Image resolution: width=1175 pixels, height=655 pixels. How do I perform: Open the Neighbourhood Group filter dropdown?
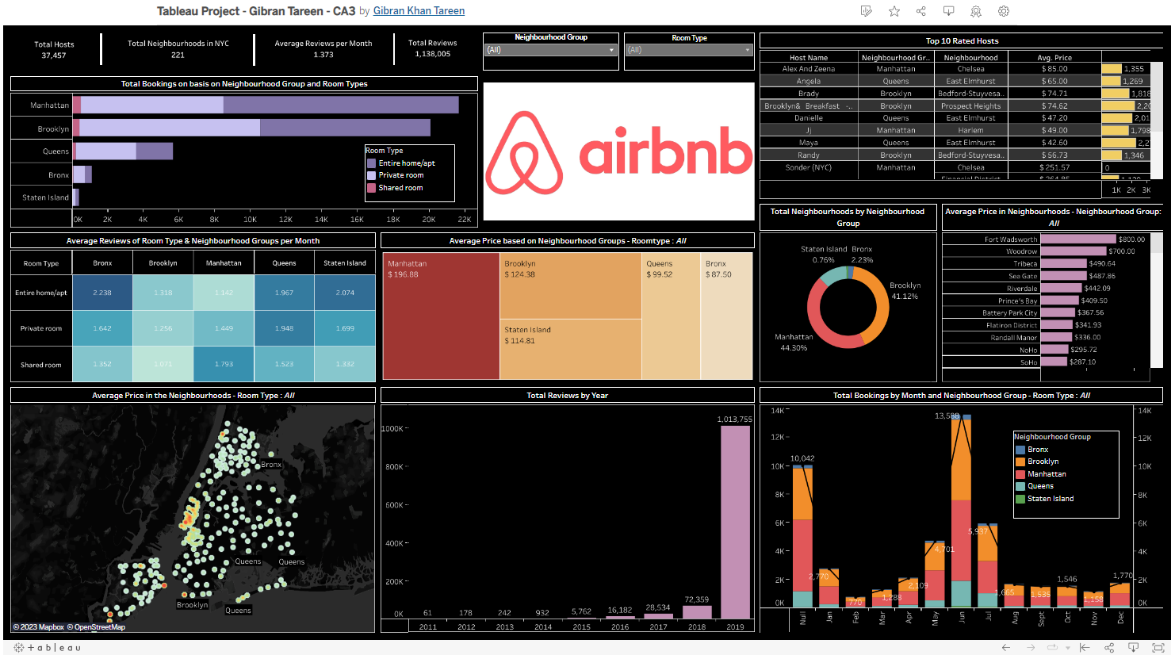point(612,51)
